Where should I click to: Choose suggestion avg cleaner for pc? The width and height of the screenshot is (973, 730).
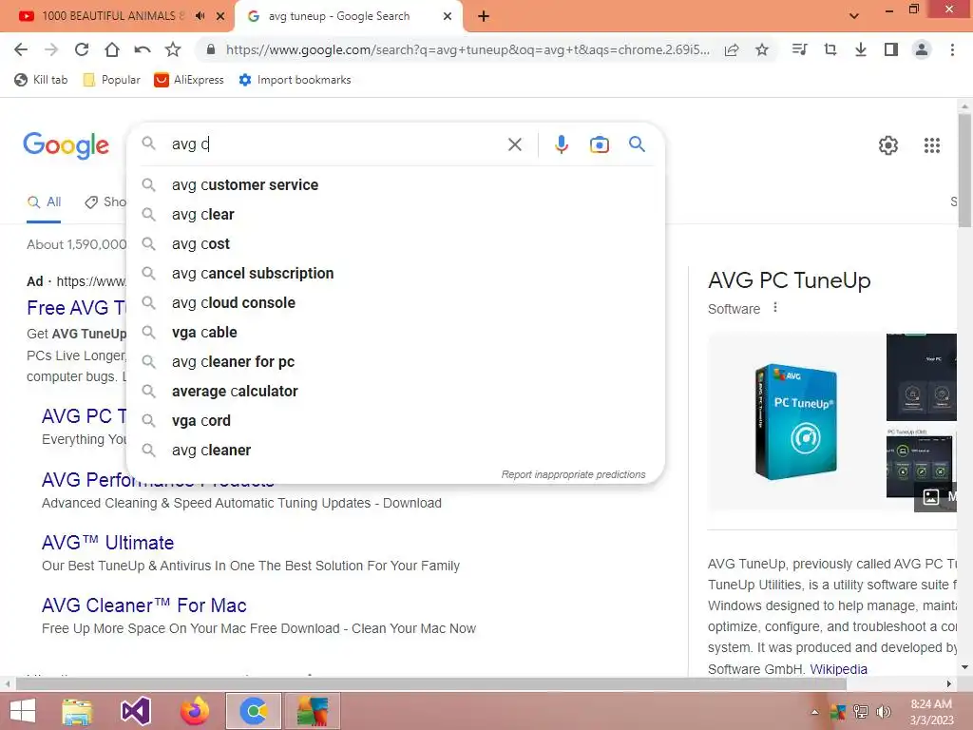(x=395, y=362)
